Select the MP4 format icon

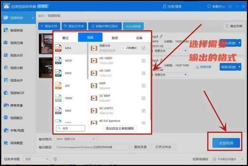[x=58, y=48]
